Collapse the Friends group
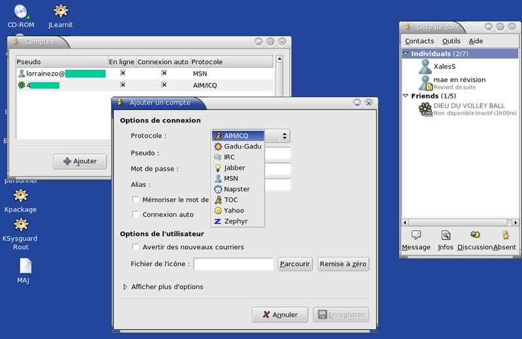This screenshot has height=339, width=522. (405, 96)
